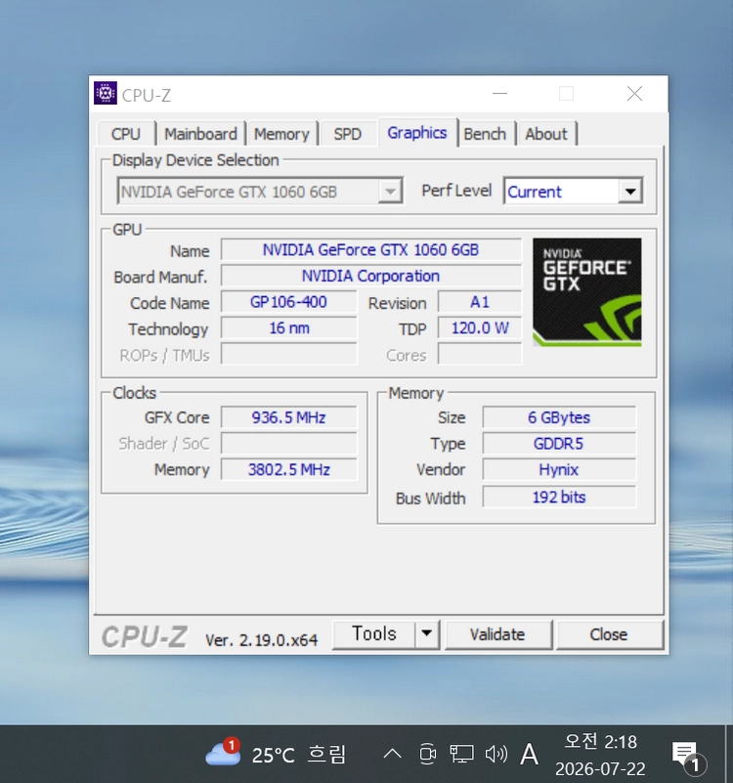
Task: Click the CPU-Z app icon in title bar
Action: pos(106,94)
